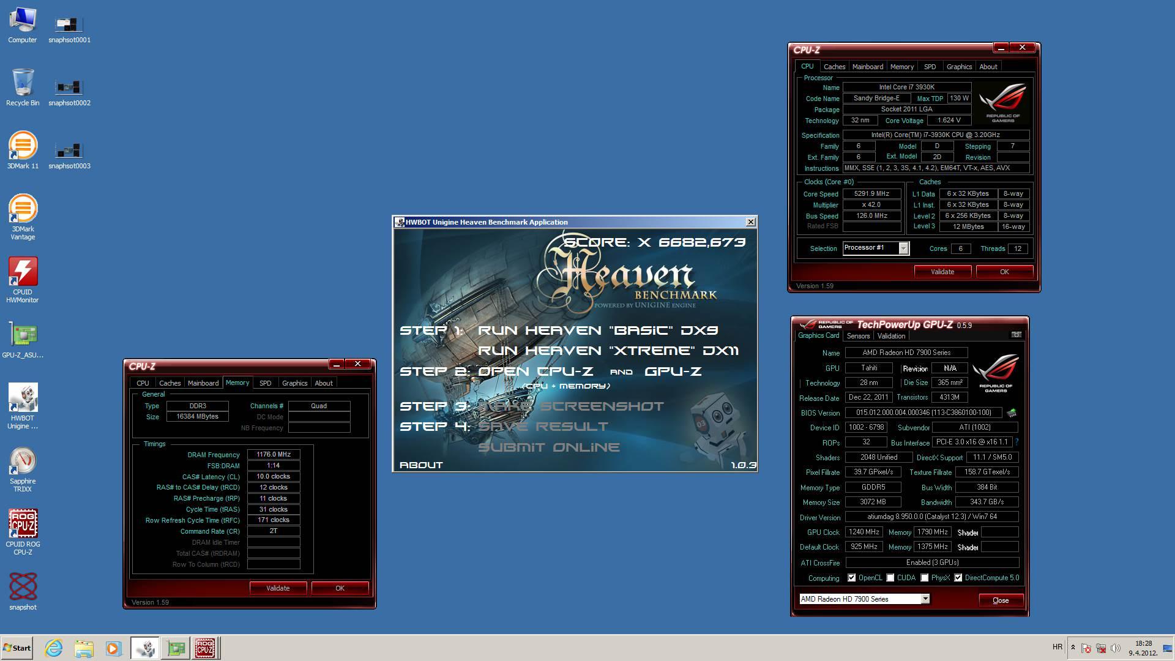Switch to Memory tab in upper CPU-Z
1175x661 pixels.
[x=901, y=67]
